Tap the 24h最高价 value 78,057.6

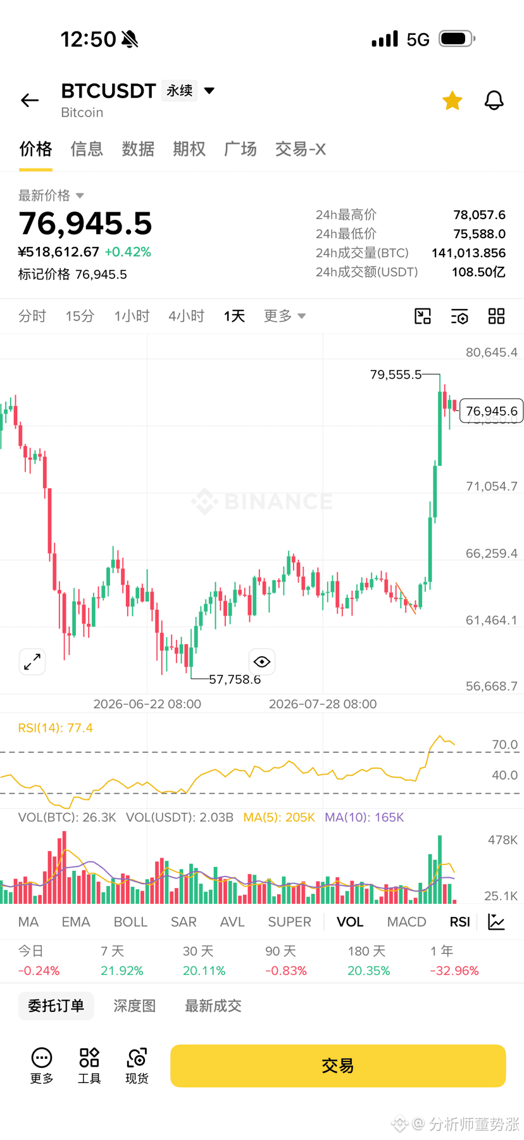pyautogui.click(x=479, y=215)
